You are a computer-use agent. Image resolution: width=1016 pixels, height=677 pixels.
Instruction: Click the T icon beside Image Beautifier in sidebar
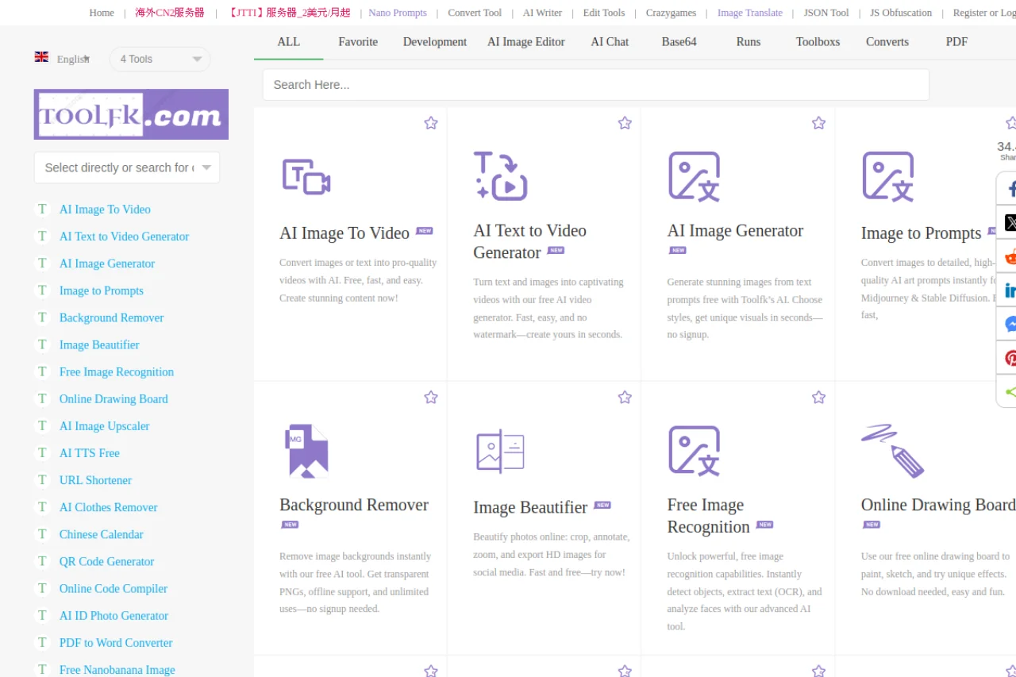pos(43,344)
